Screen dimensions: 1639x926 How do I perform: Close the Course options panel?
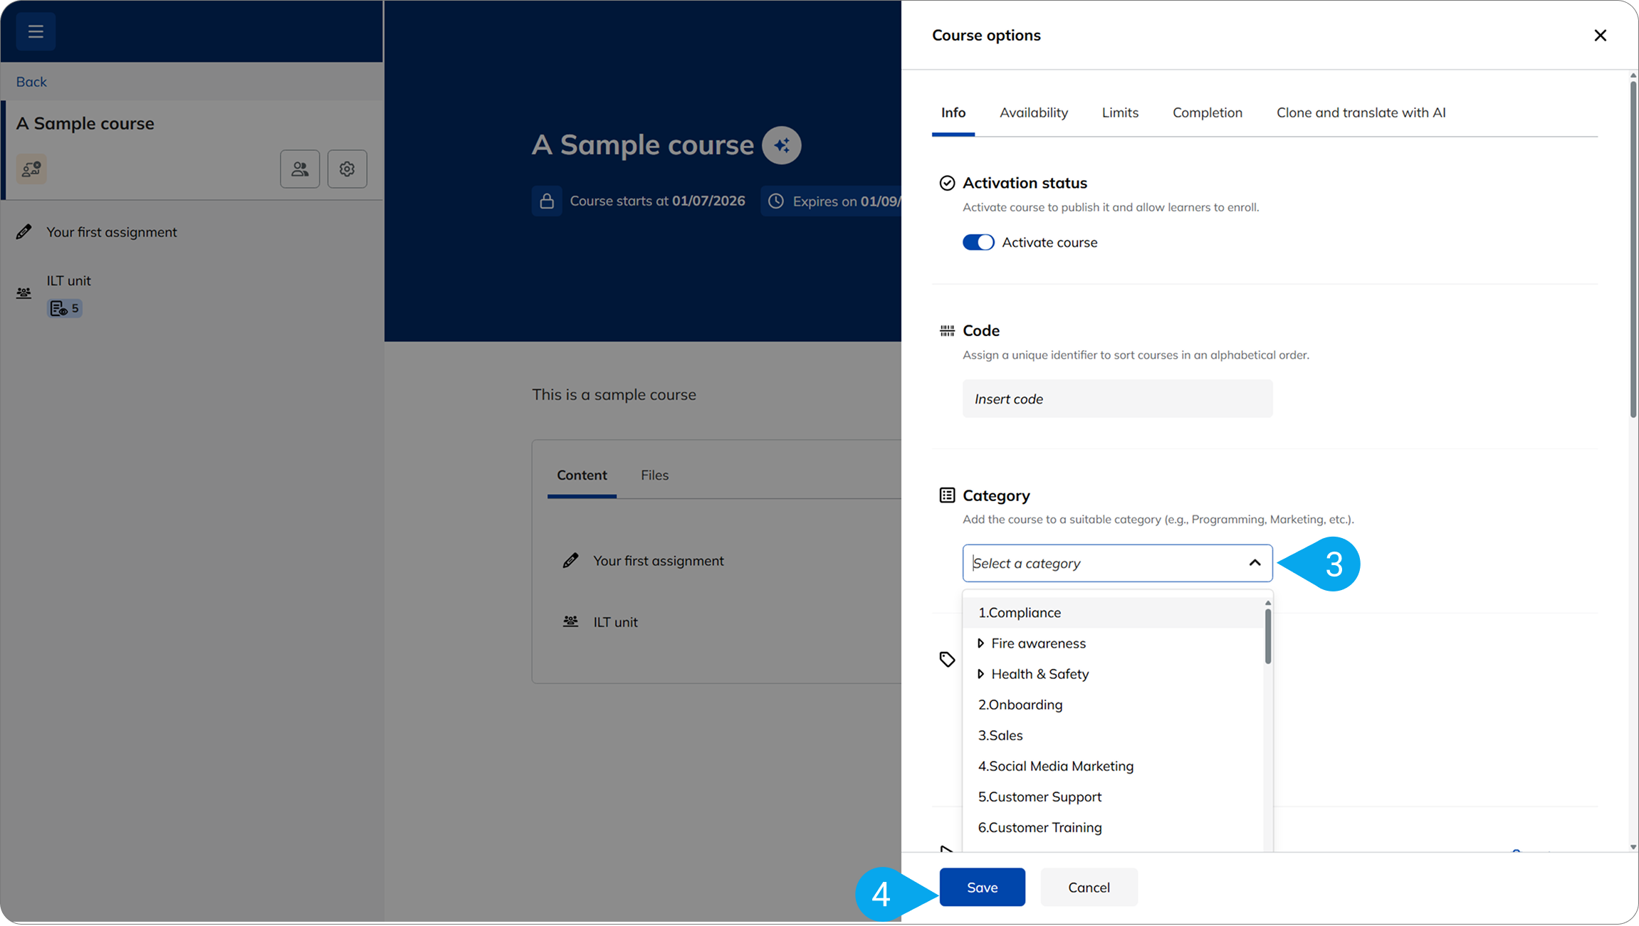pos(1600,36)
